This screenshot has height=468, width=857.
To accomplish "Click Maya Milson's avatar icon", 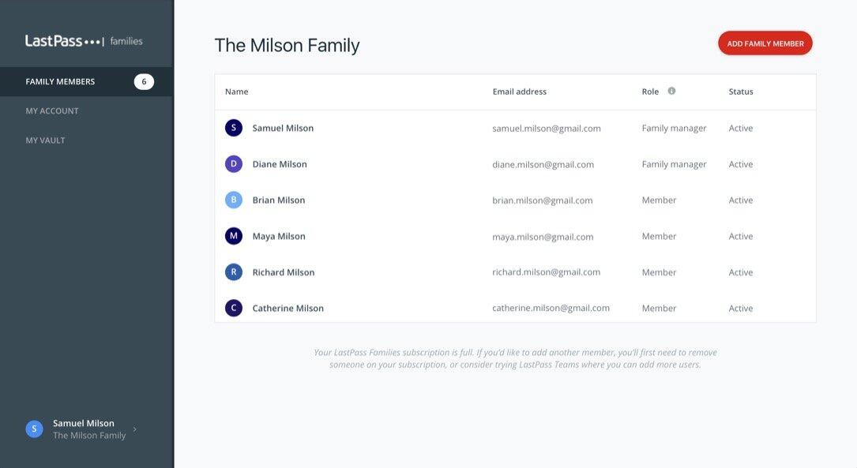I will (233, 236).
